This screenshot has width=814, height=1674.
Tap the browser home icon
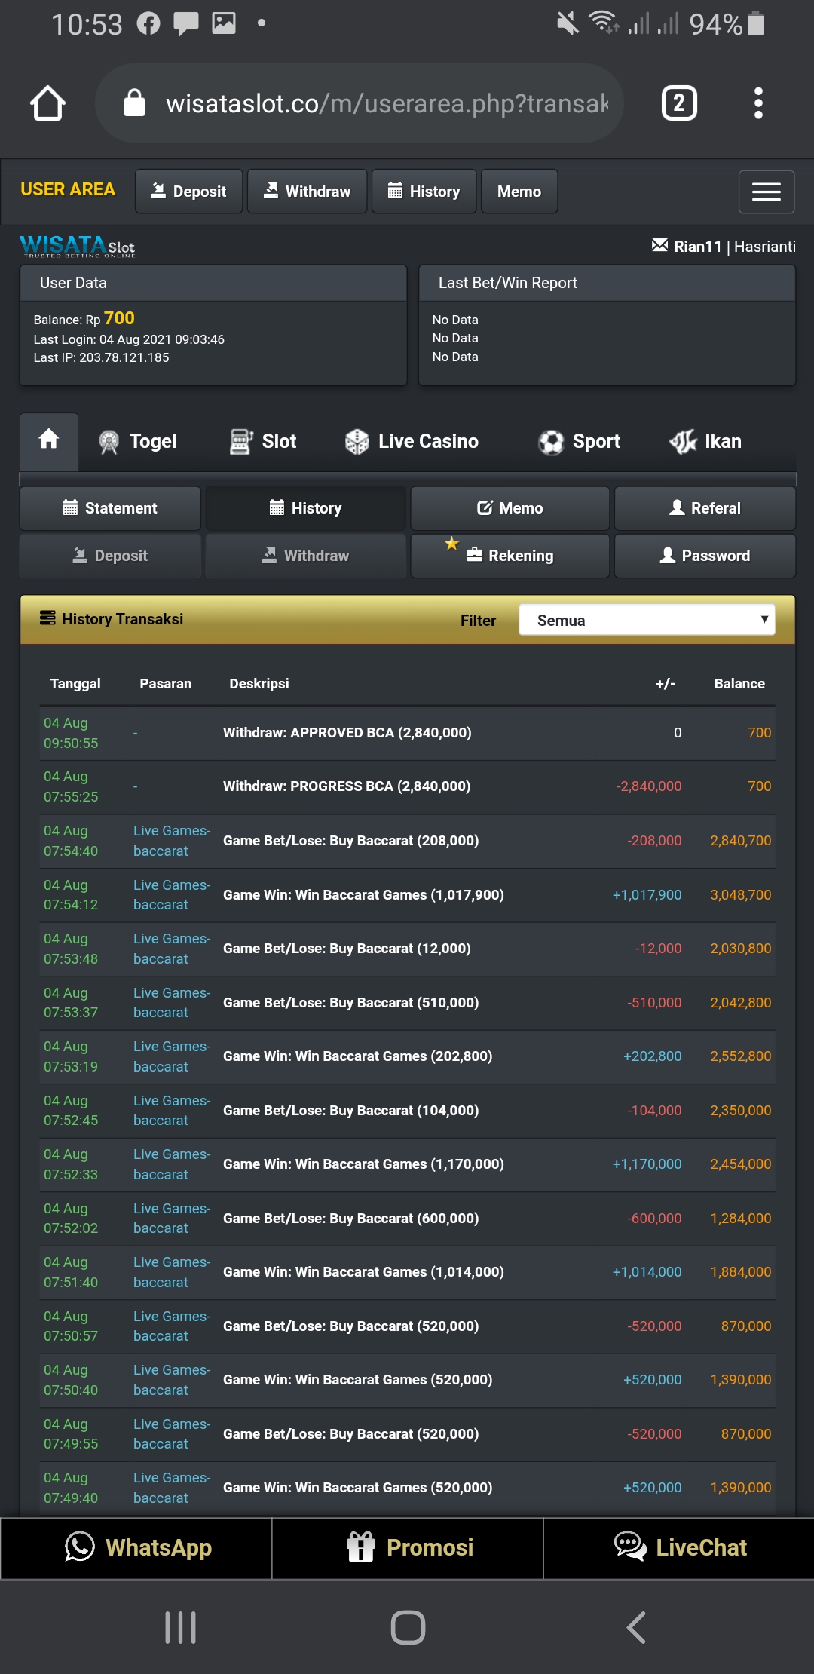[47, 103]
